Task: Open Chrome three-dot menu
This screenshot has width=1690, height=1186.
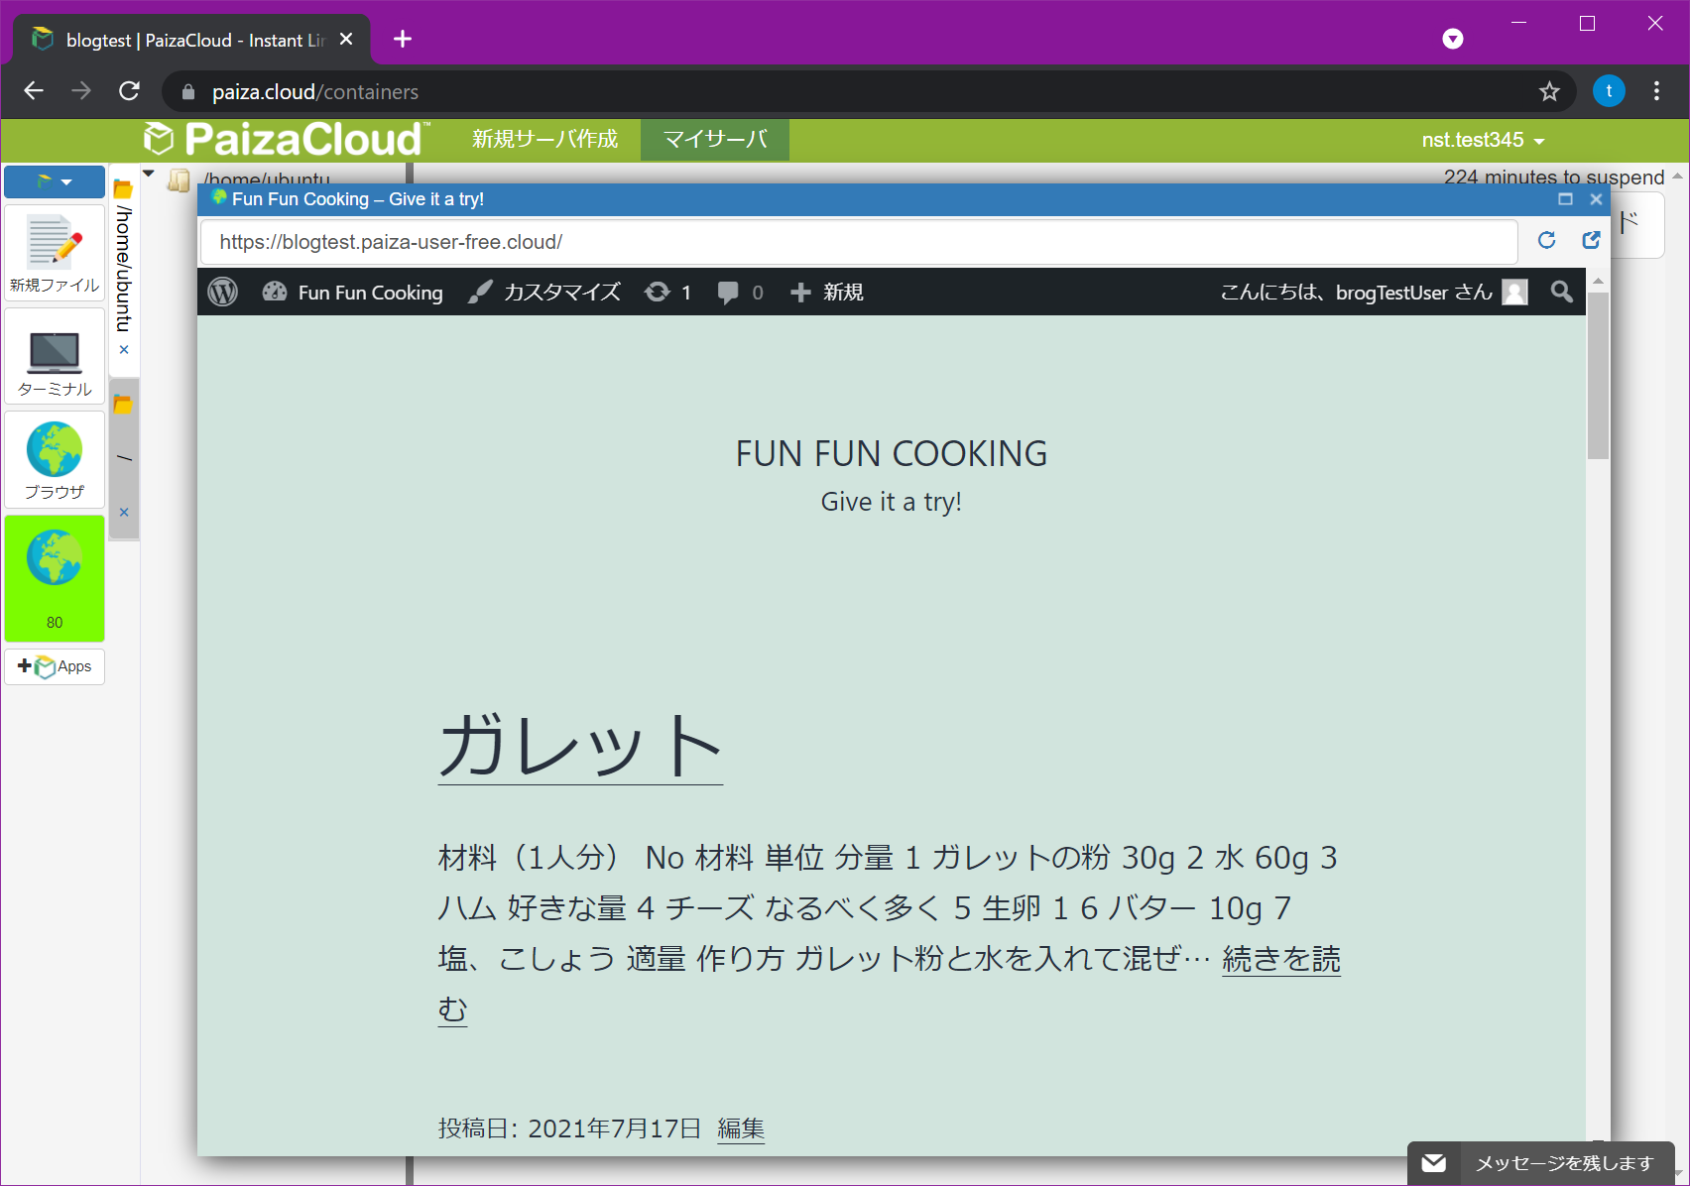Action: click(1656, 91)
